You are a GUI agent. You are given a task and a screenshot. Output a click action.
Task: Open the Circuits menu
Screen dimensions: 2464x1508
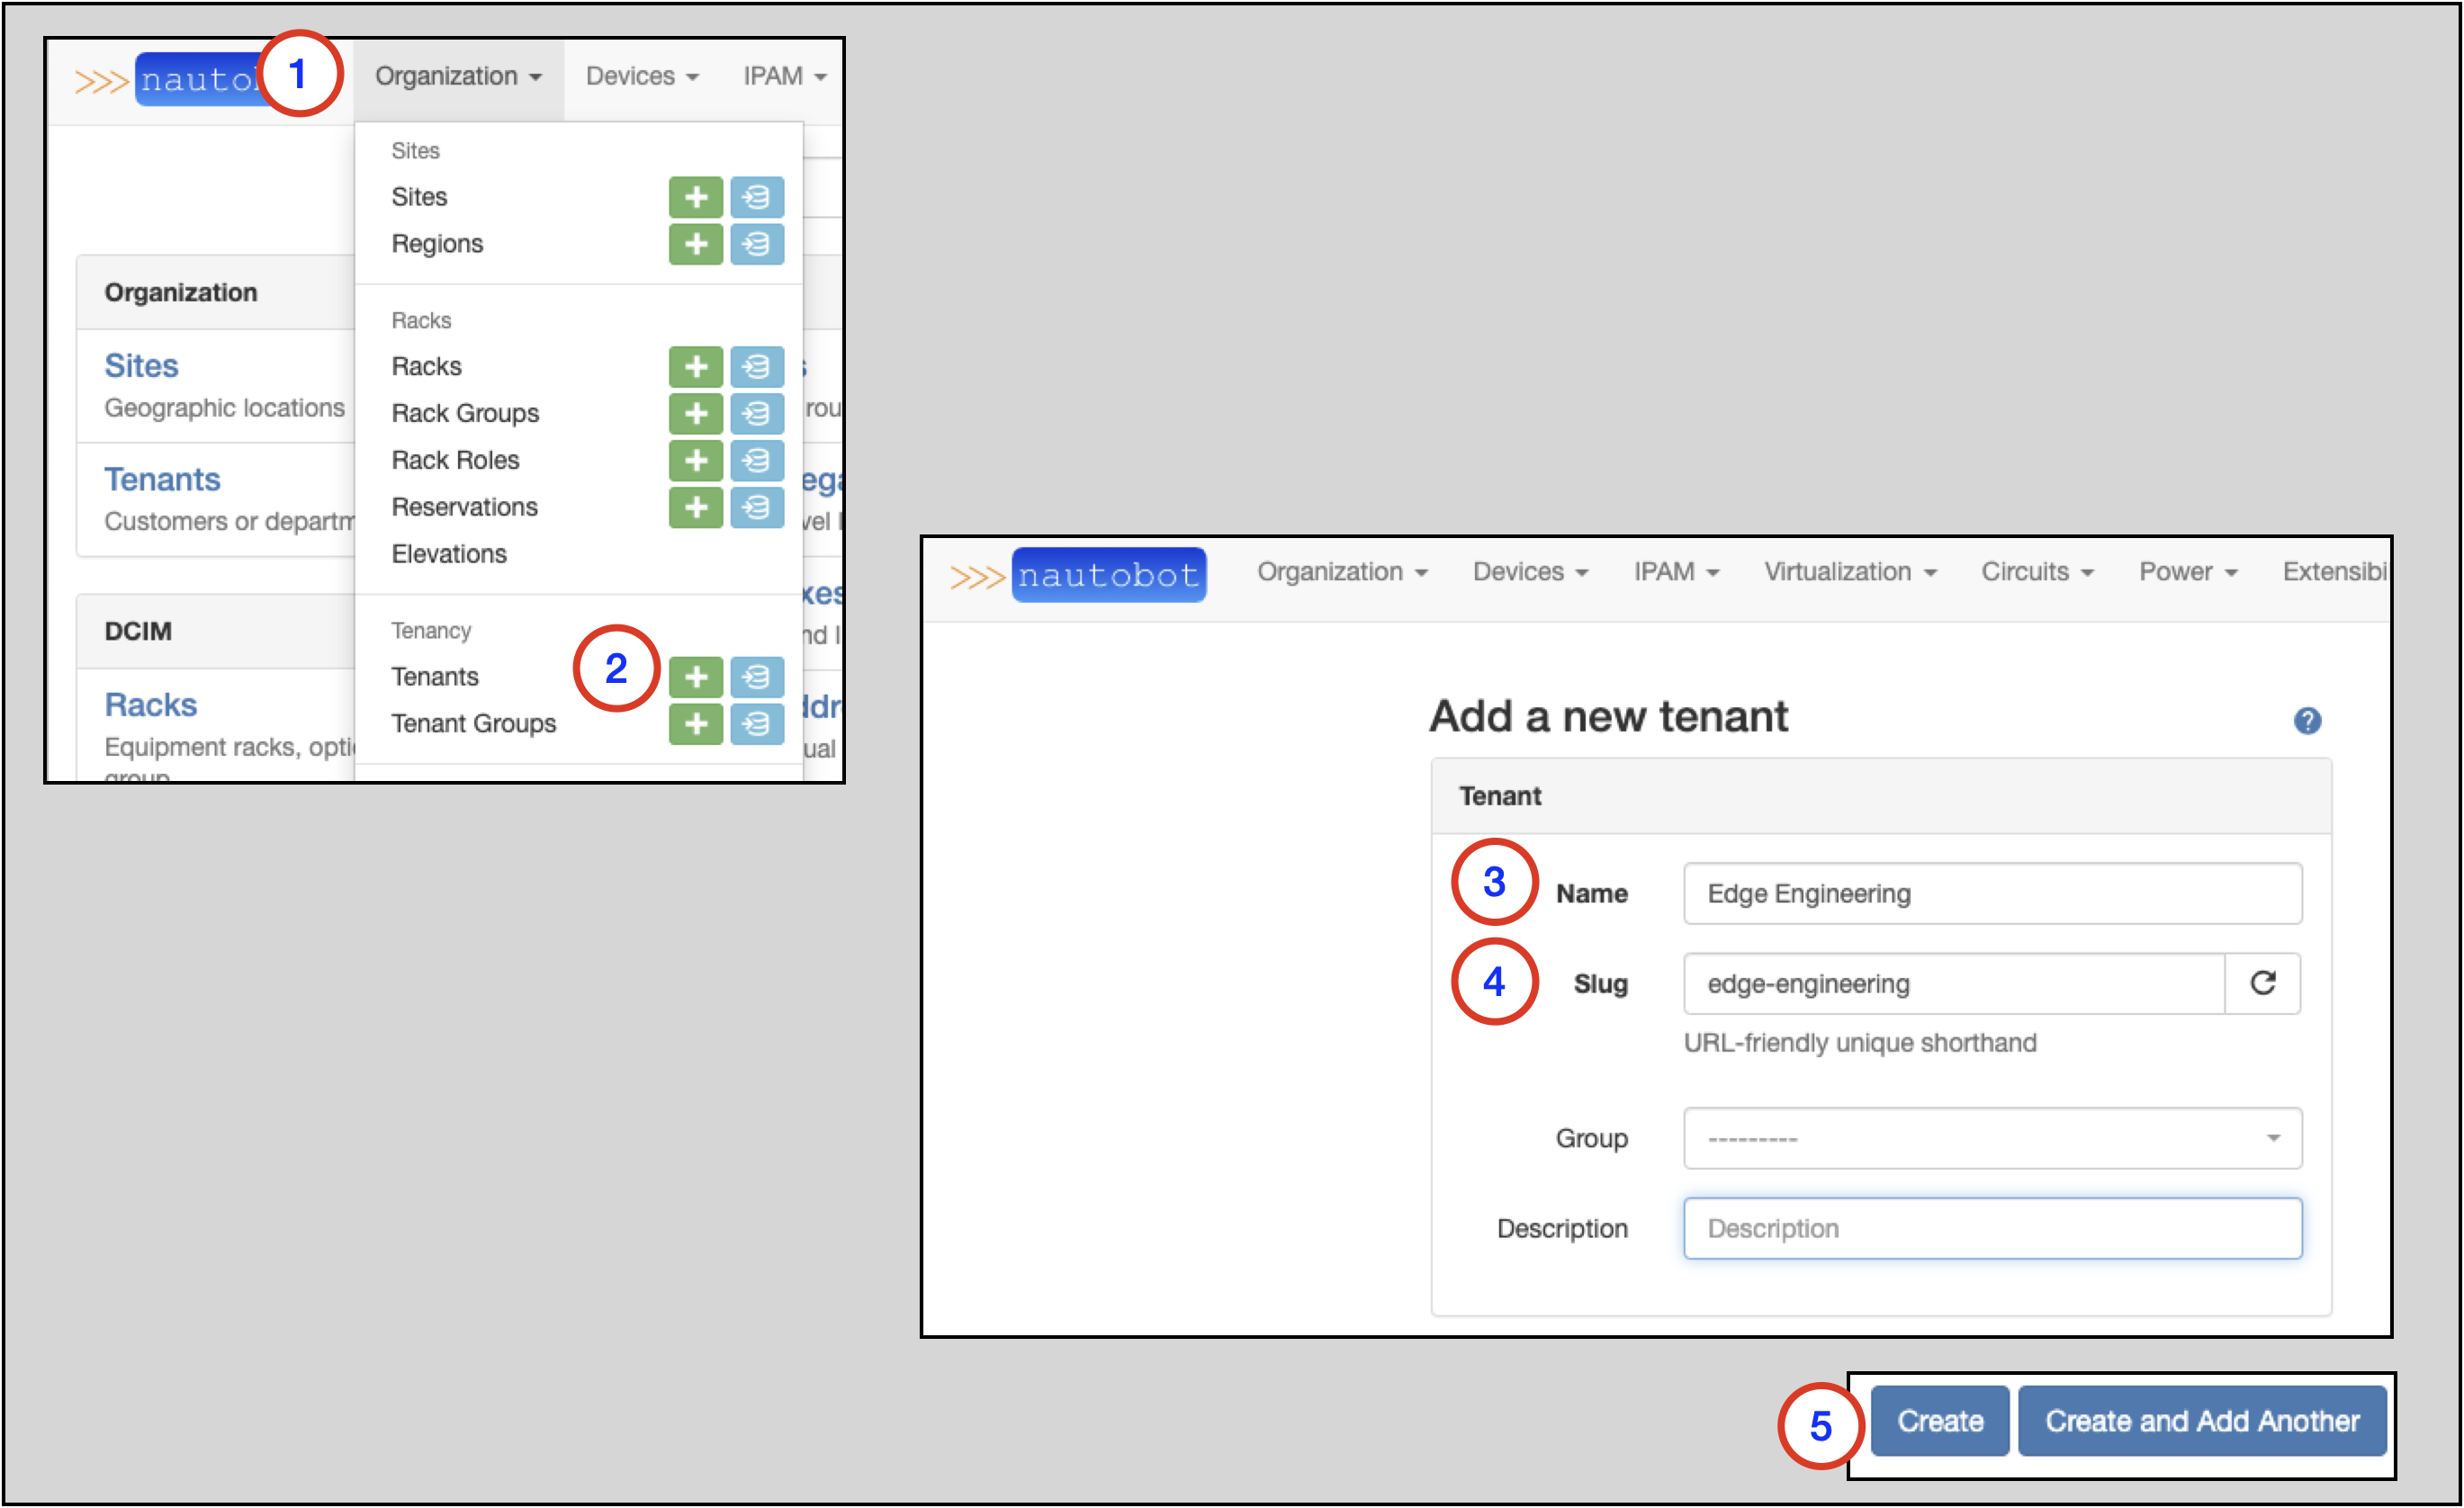2036,571
